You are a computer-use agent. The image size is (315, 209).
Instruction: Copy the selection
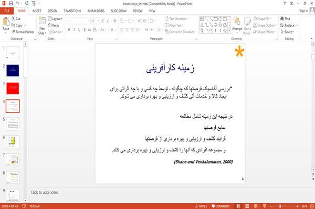17,25
